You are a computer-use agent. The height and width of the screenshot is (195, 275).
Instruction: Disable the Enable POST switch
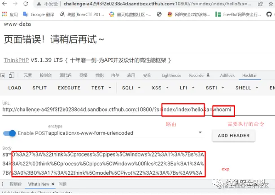point(9,133)
